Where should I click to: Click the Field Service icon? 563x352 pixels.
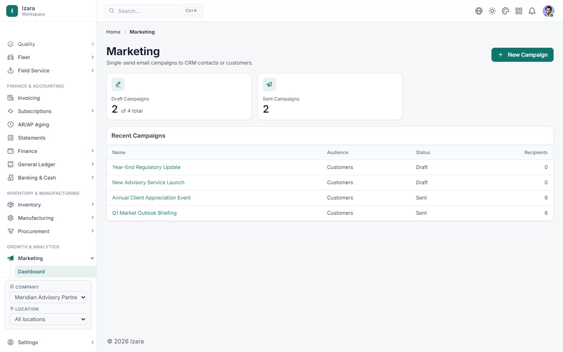coord(11,70)
